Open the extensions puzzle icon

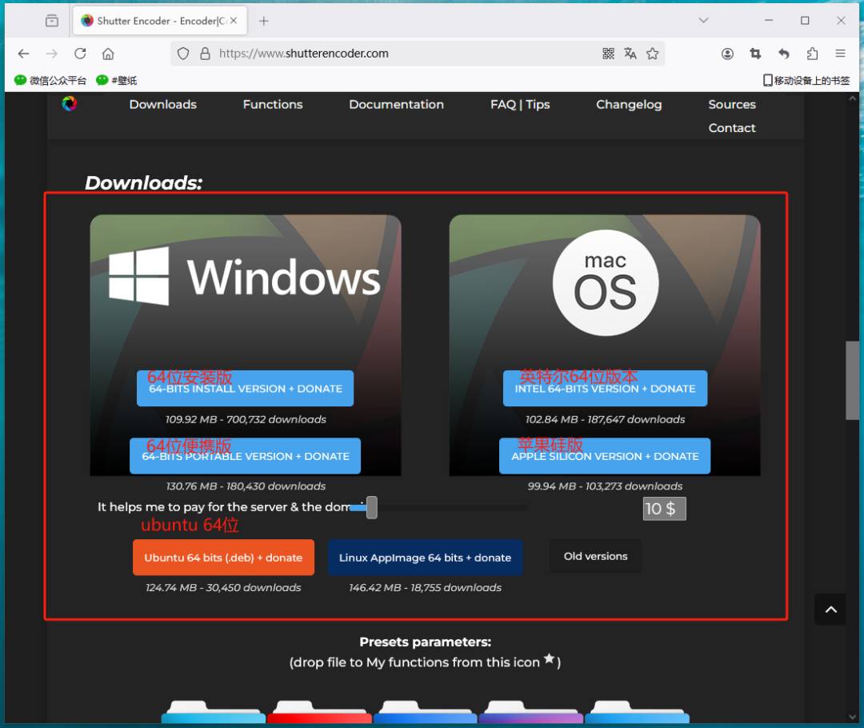pyautogui.click(x=812, y=54)
